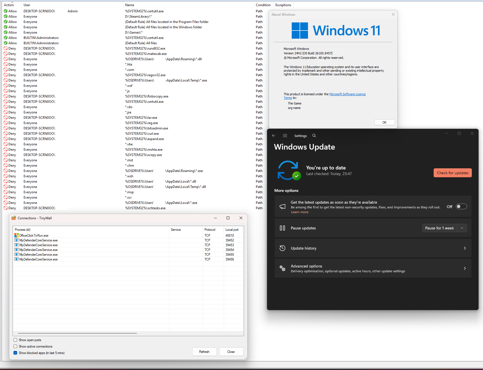Check the 'Show open ports' checkbox
The height and width of the screenshot is (370, 483).
15,340
